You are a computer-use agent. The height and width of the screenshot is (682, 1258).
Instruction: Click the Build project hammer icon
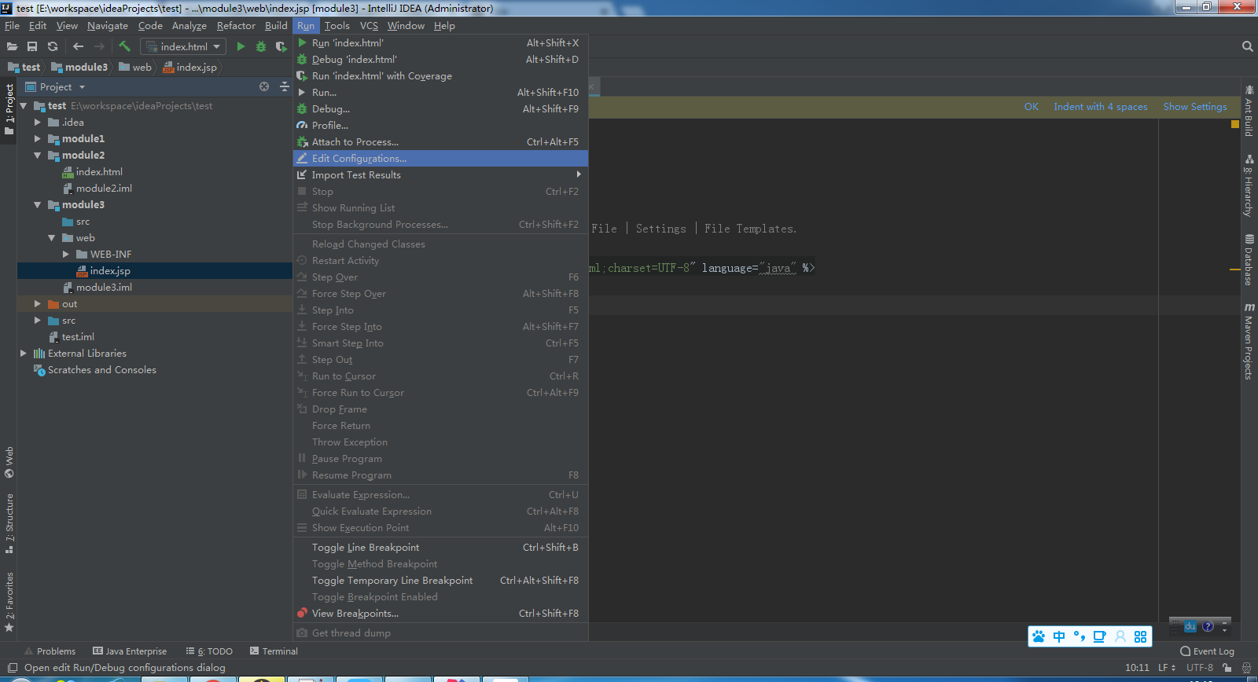coord(124,46)
